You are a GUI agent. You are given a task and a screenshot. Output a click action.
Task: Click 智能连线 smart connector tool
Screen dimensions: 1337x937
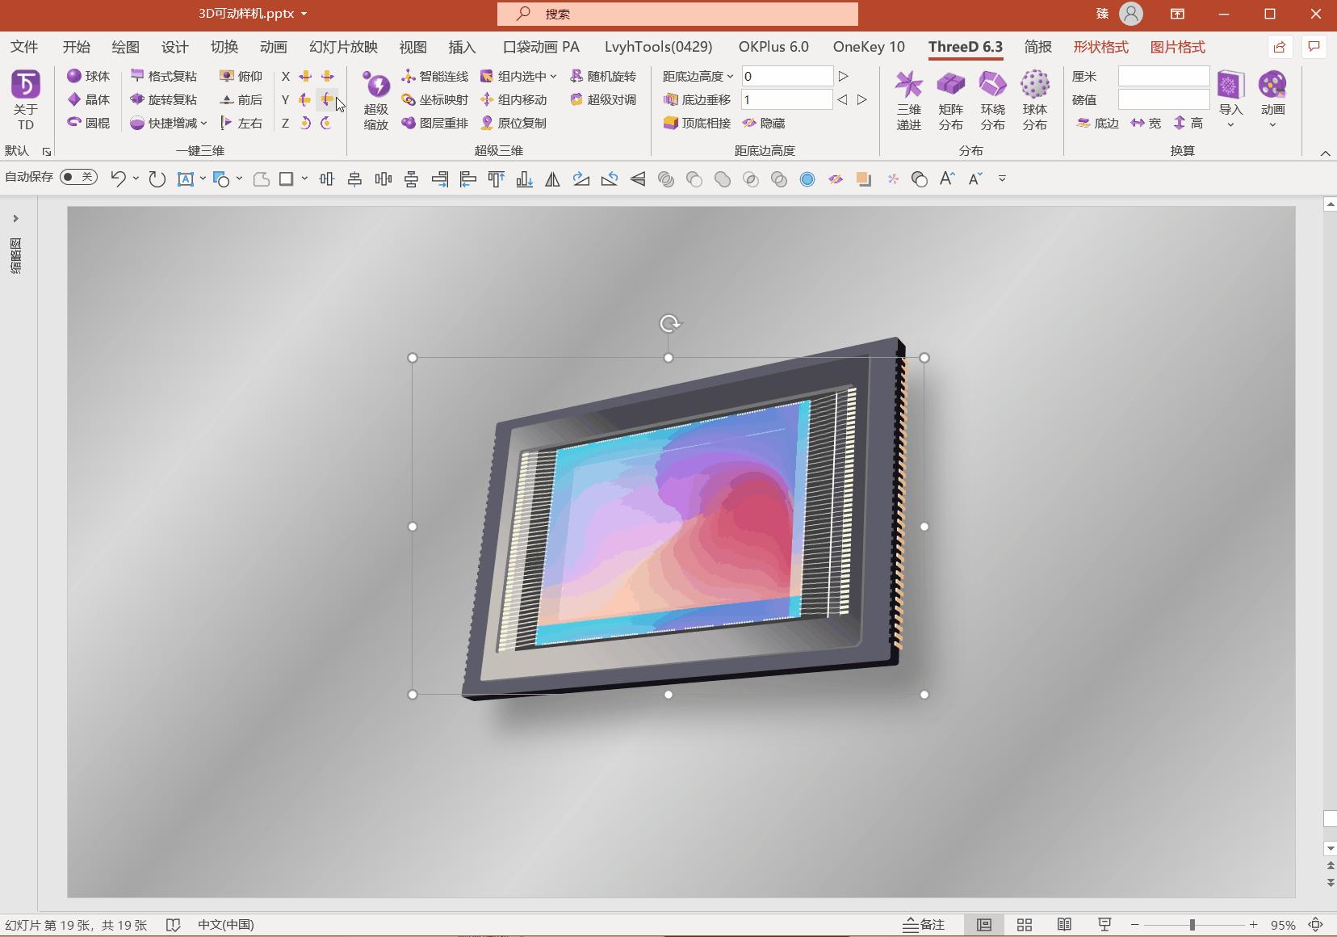tap(435, 76)
